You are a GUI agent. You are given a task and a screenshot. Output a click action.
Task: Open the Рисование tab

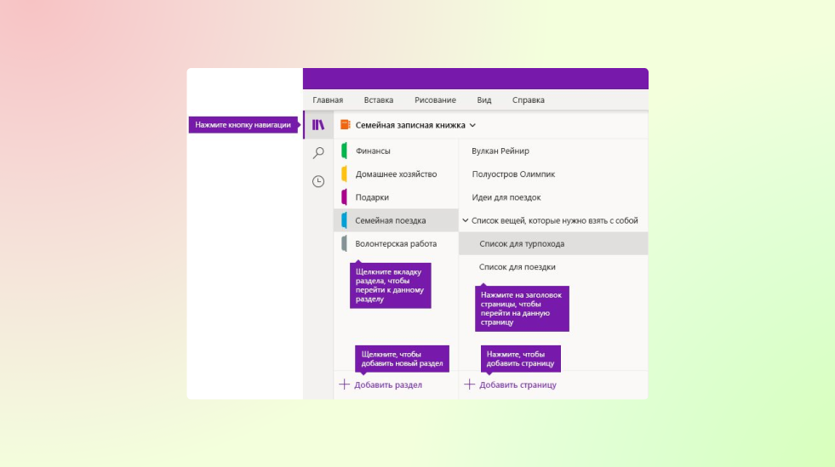pos(435,100)
